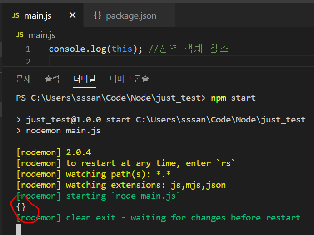Open the 문제 (Problems) panel tab

click(x=23, y=78)
